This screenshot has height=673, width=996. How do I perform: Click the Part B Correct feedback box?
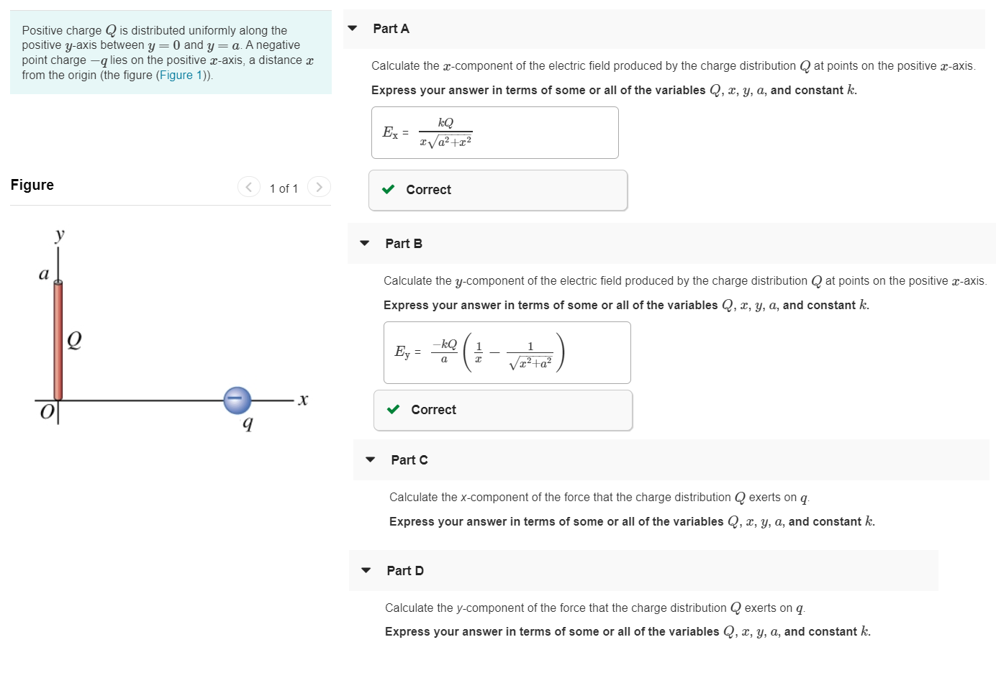pos(503,411)
